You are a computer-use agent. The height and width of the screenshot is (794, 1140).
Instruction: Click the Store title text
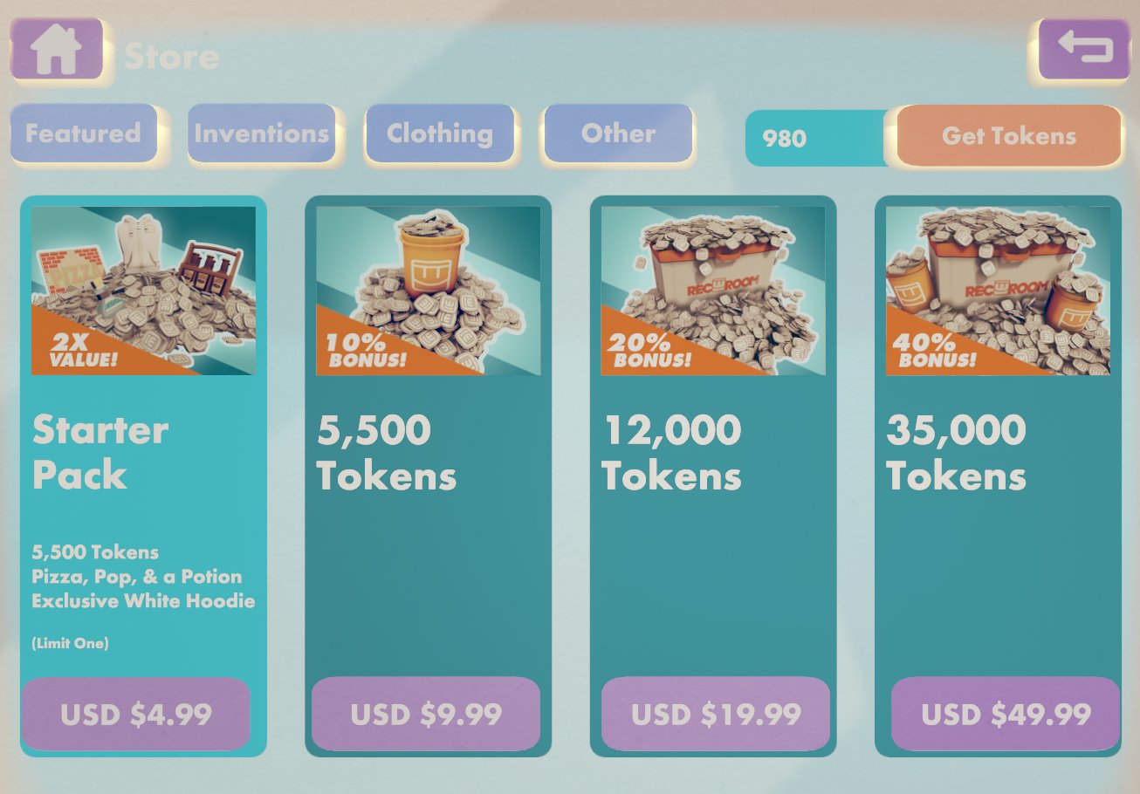(x=171, y=57)
